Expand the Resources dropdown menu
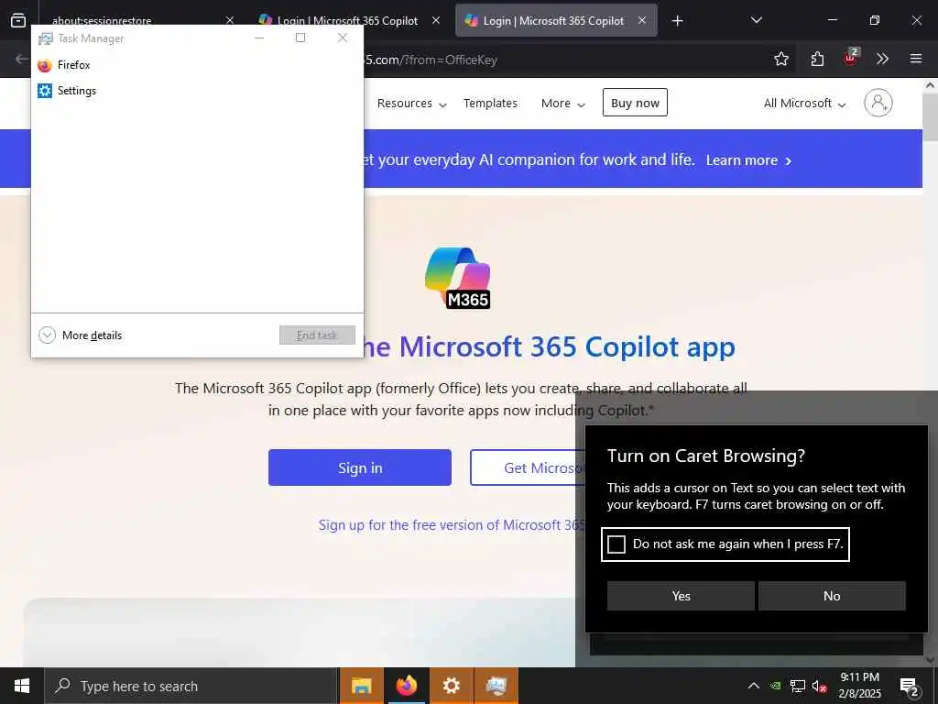The image size is (938, 704). pyautogui.click(x=411, y=103)
